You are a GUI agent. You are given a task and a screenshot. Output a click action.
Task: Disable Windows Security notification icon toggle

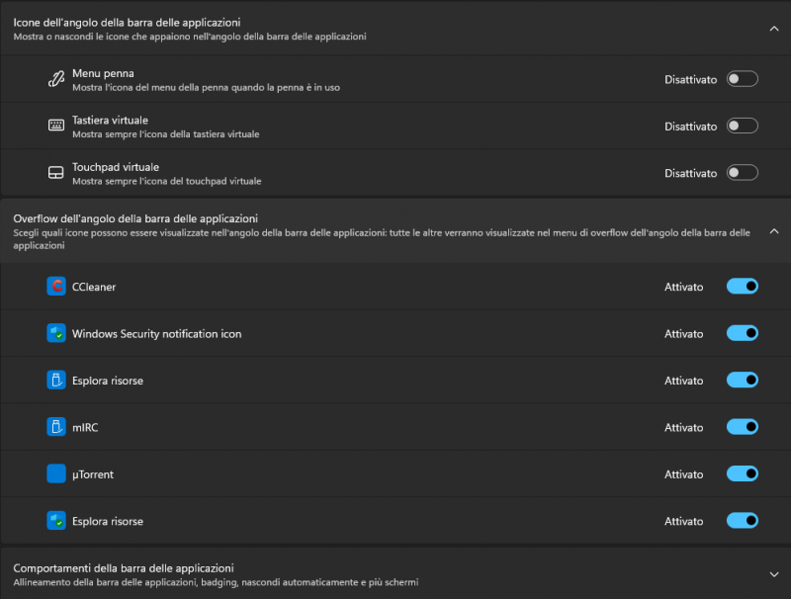pyautogui.click(x=742, y=333)
